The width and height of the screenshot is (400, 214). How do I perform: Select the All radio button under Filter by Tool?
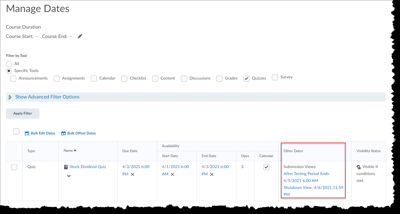[9, 64]
